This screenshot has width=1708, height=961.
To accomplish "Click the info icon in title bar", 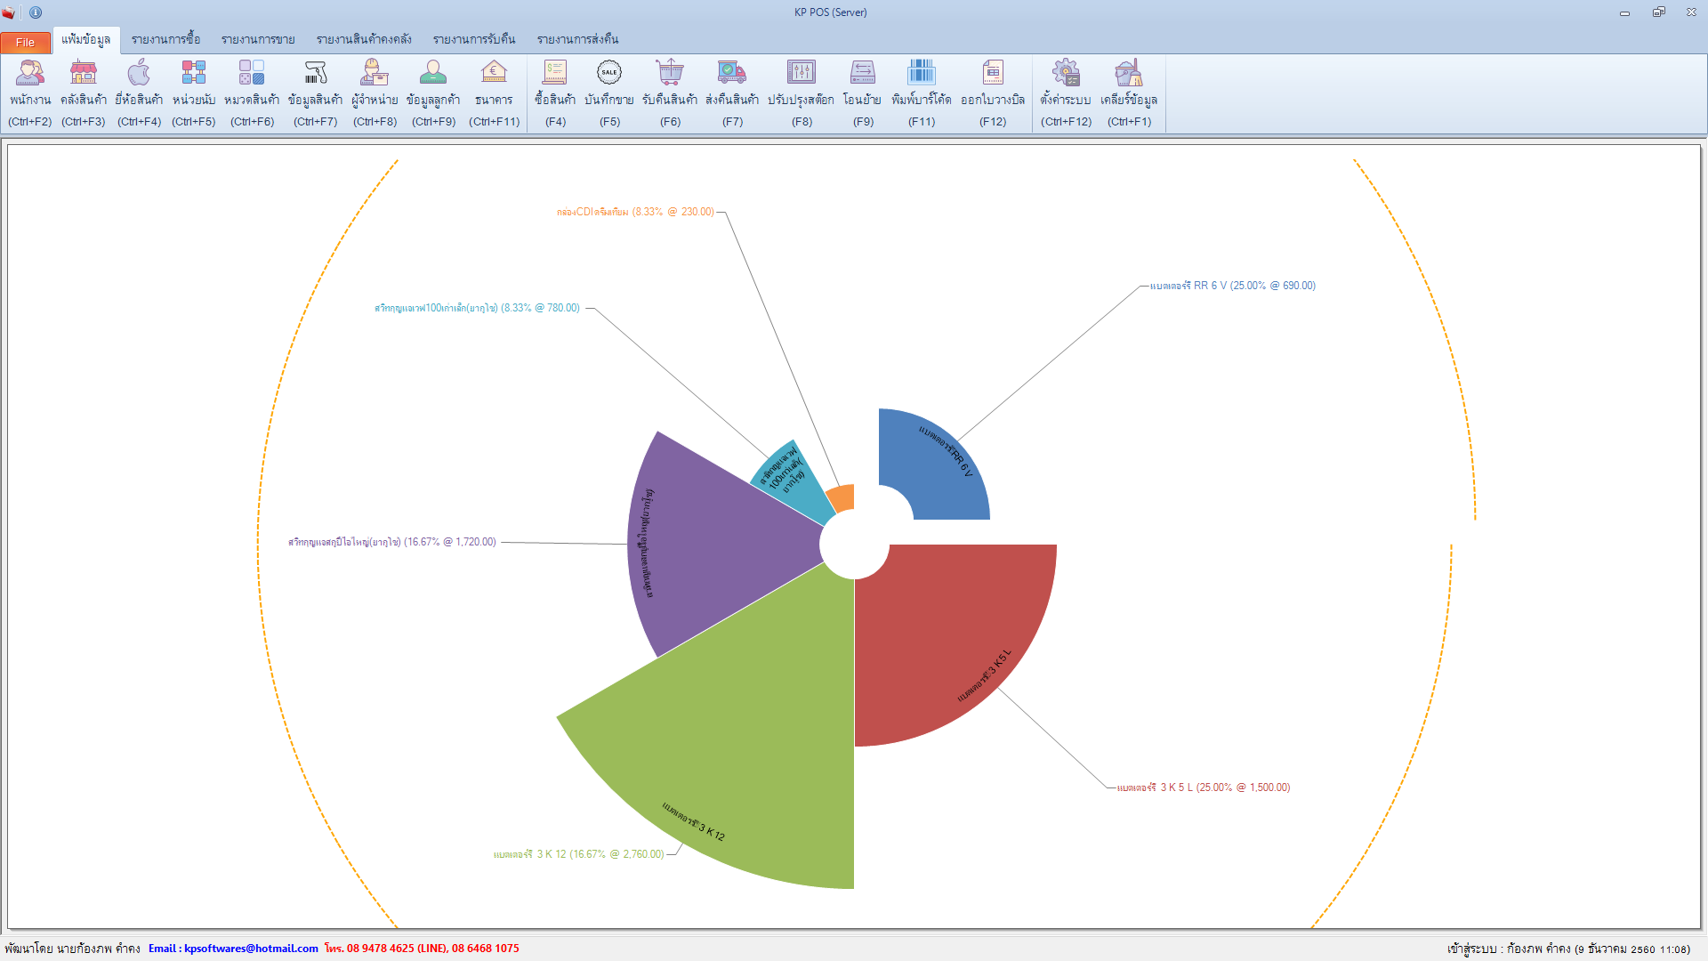I will pyautogui.click(x=36, y=12).
